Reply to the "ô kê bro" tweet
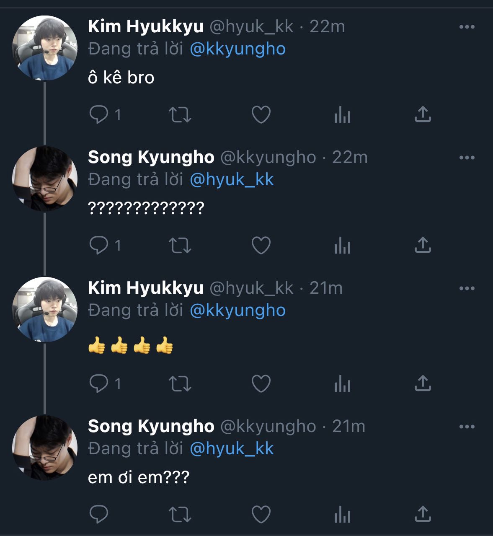Image resolution: width=493 pixels, height=536 pixels. click(x=99, y=114)
